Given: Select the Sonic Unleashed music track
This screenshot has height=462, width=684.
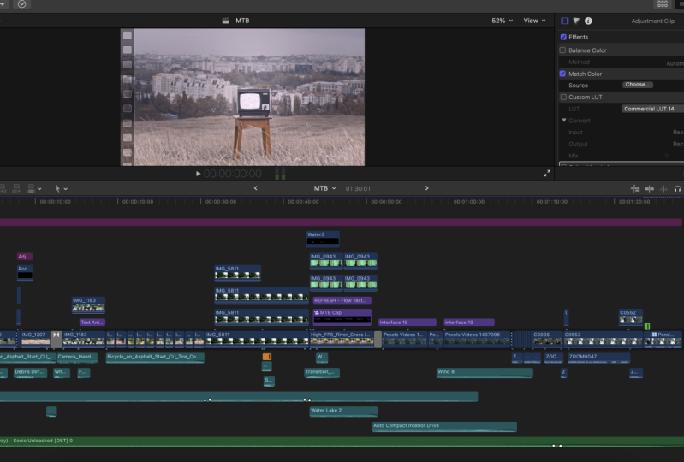Looking at the screenshot, I should click(x=342, y=442).
